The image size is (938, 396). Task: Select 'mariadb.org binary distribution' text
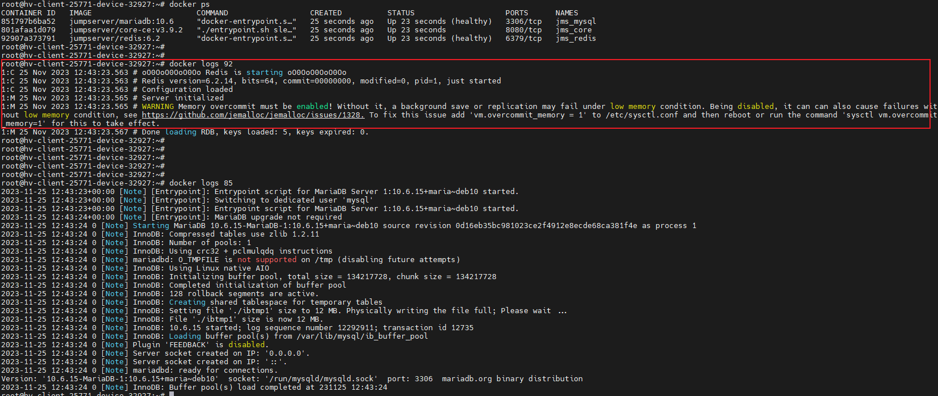click(x=512, y=379)
